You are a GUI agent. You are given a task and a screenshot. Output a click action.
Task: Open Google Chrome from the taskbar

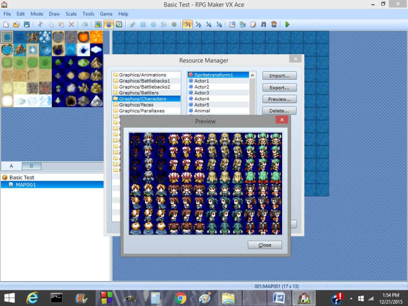pyautogui.click(x=181, y=298)
